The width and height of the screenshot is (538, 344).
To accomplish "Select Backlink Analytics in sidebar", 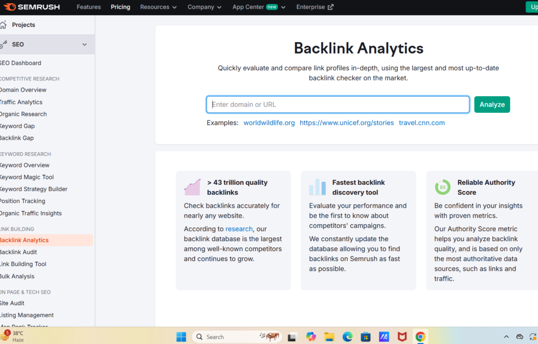I will coord(46,240).
